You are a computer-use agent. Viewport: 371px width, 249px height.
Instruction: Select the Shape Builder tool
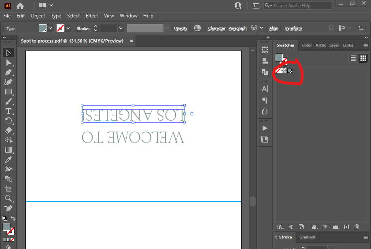click(x=8, y=140)
